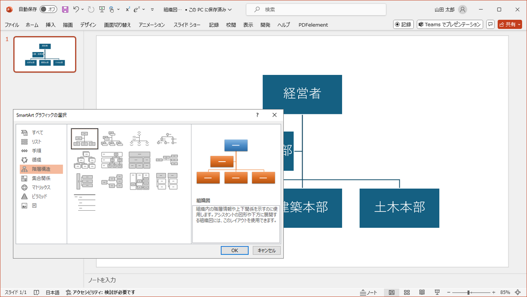This screenshot has width=527, height=297.
Task: Switch to Slide Sorter view
Action: point(407,292)
